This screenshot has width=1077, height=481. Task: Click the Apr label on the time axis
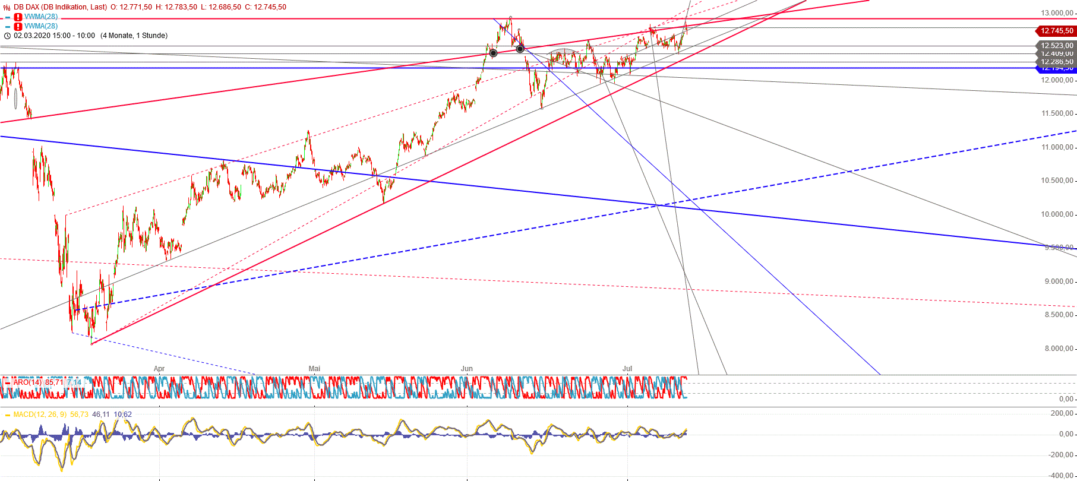pyautogui.click(x=159, y=369)
